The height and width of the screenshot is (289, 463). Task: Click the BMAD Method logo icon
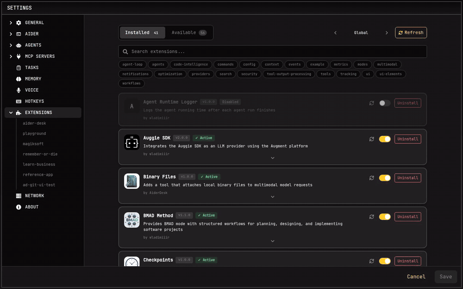[131, 220]
